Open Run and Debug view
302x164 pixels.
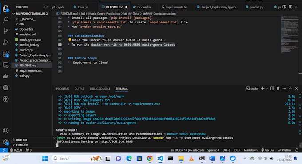6,42
